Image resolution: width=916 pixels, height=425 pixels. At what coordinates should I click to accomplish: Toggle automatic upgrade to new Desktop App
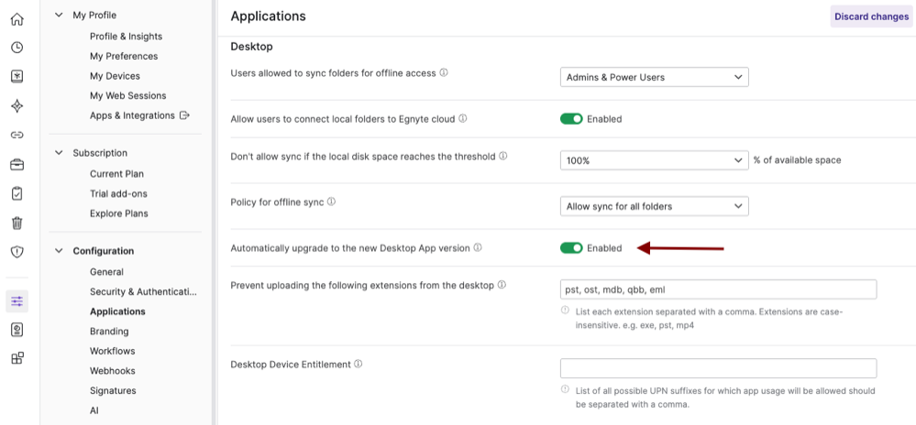coord(571,248)
